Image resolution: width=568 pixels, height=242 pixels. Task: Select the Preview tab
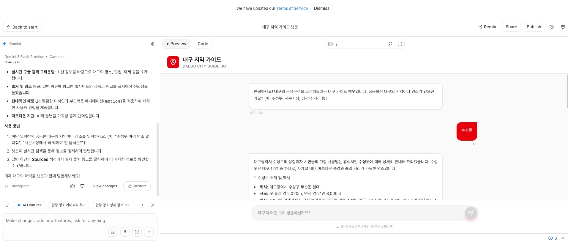pyautogui.click(x=176, y=44)
